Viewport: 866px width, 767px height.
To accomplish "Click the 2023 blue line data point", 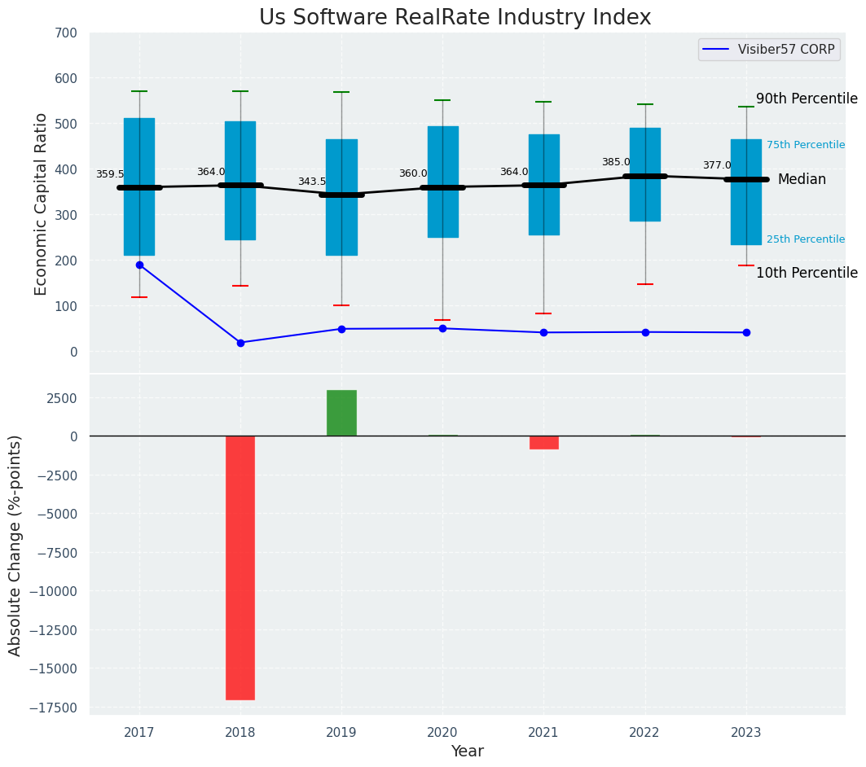I will click(x=746, y=332).
